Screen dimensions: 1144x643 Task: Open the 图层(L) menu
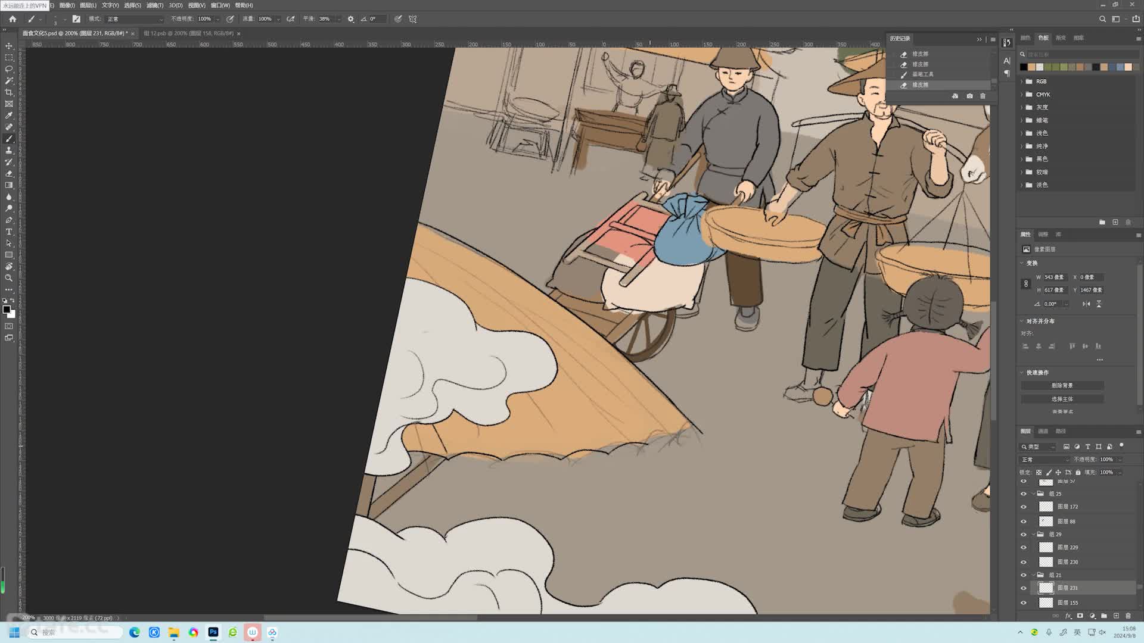tap(88, 5)
